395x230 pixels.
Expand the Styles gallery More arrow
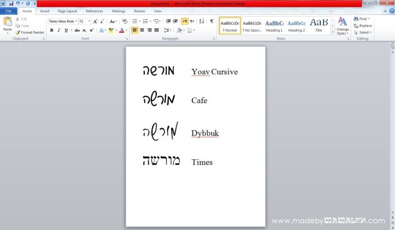333,32
